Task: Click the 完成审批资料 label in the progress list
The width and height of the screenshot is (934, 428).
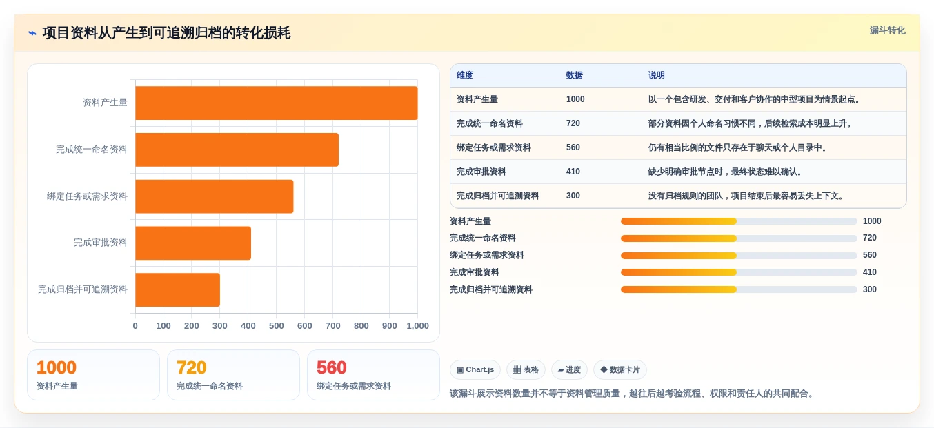Action: point(475,272)
